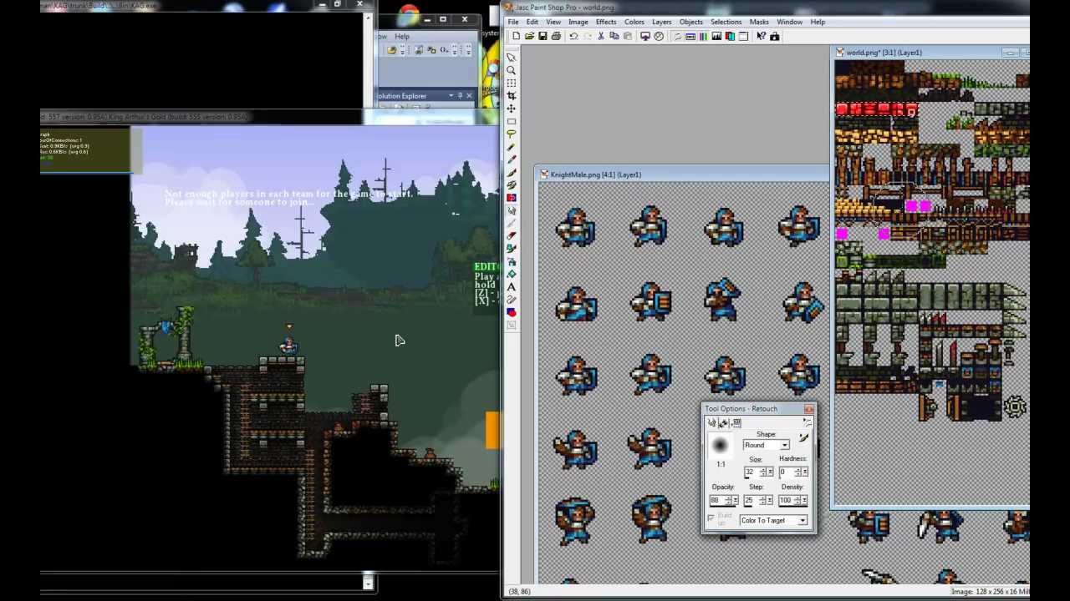Select the Deformation tool
Image resolution: width=1070 pixels, height=601 pixels.
pyautogui.click(x=512, y=83)
